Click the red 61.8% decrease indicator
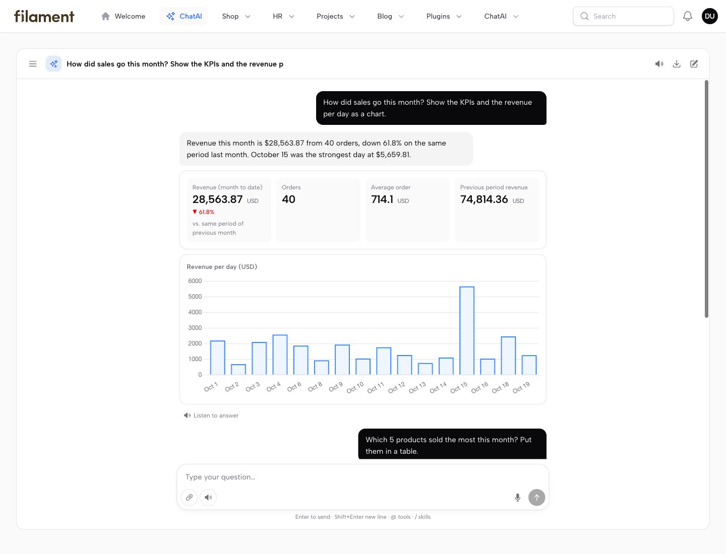The width and height of the screenshot is (726, 554). click(x=204, y=212)
